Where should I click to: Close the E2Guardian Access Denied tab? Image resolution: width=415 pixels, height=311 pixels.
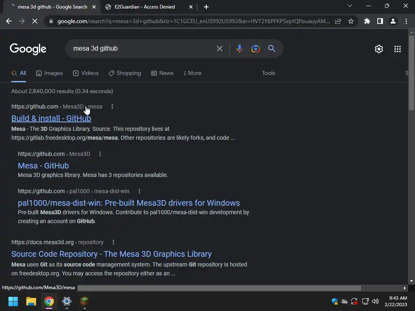pos(191,7)
